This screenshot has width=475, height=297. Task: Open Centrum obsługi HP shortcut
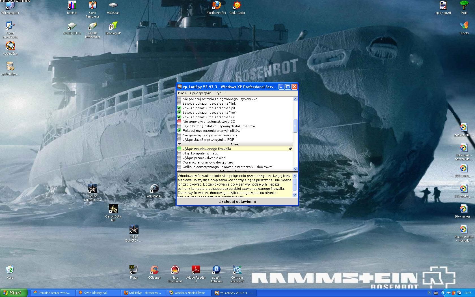tap(237, 274)
